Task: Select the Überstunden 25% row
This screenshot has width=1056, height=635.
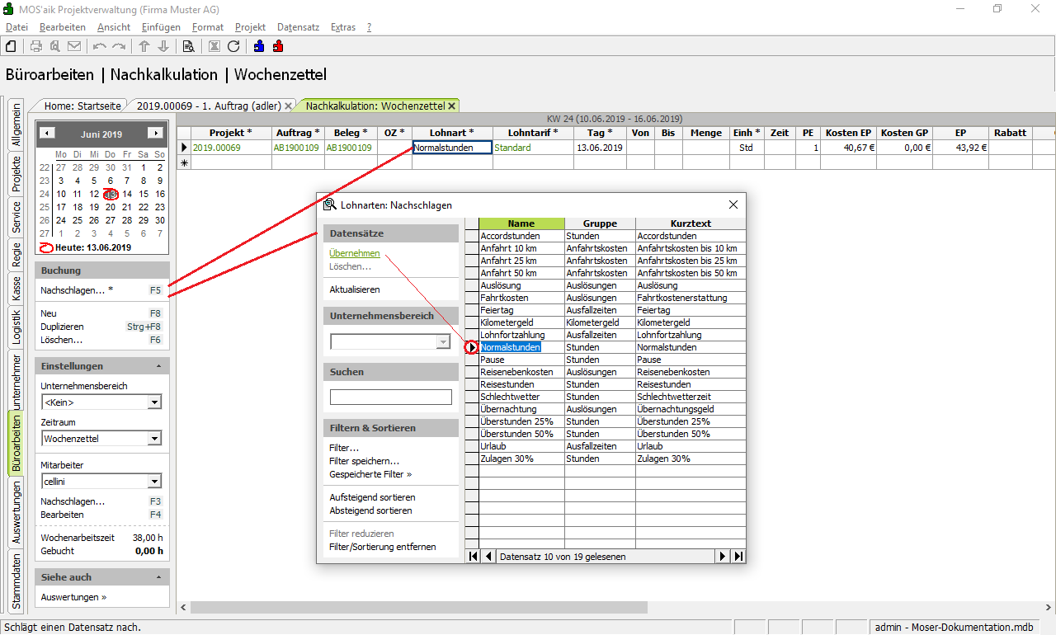Action: pyautogui.click(x=516, y=421)
